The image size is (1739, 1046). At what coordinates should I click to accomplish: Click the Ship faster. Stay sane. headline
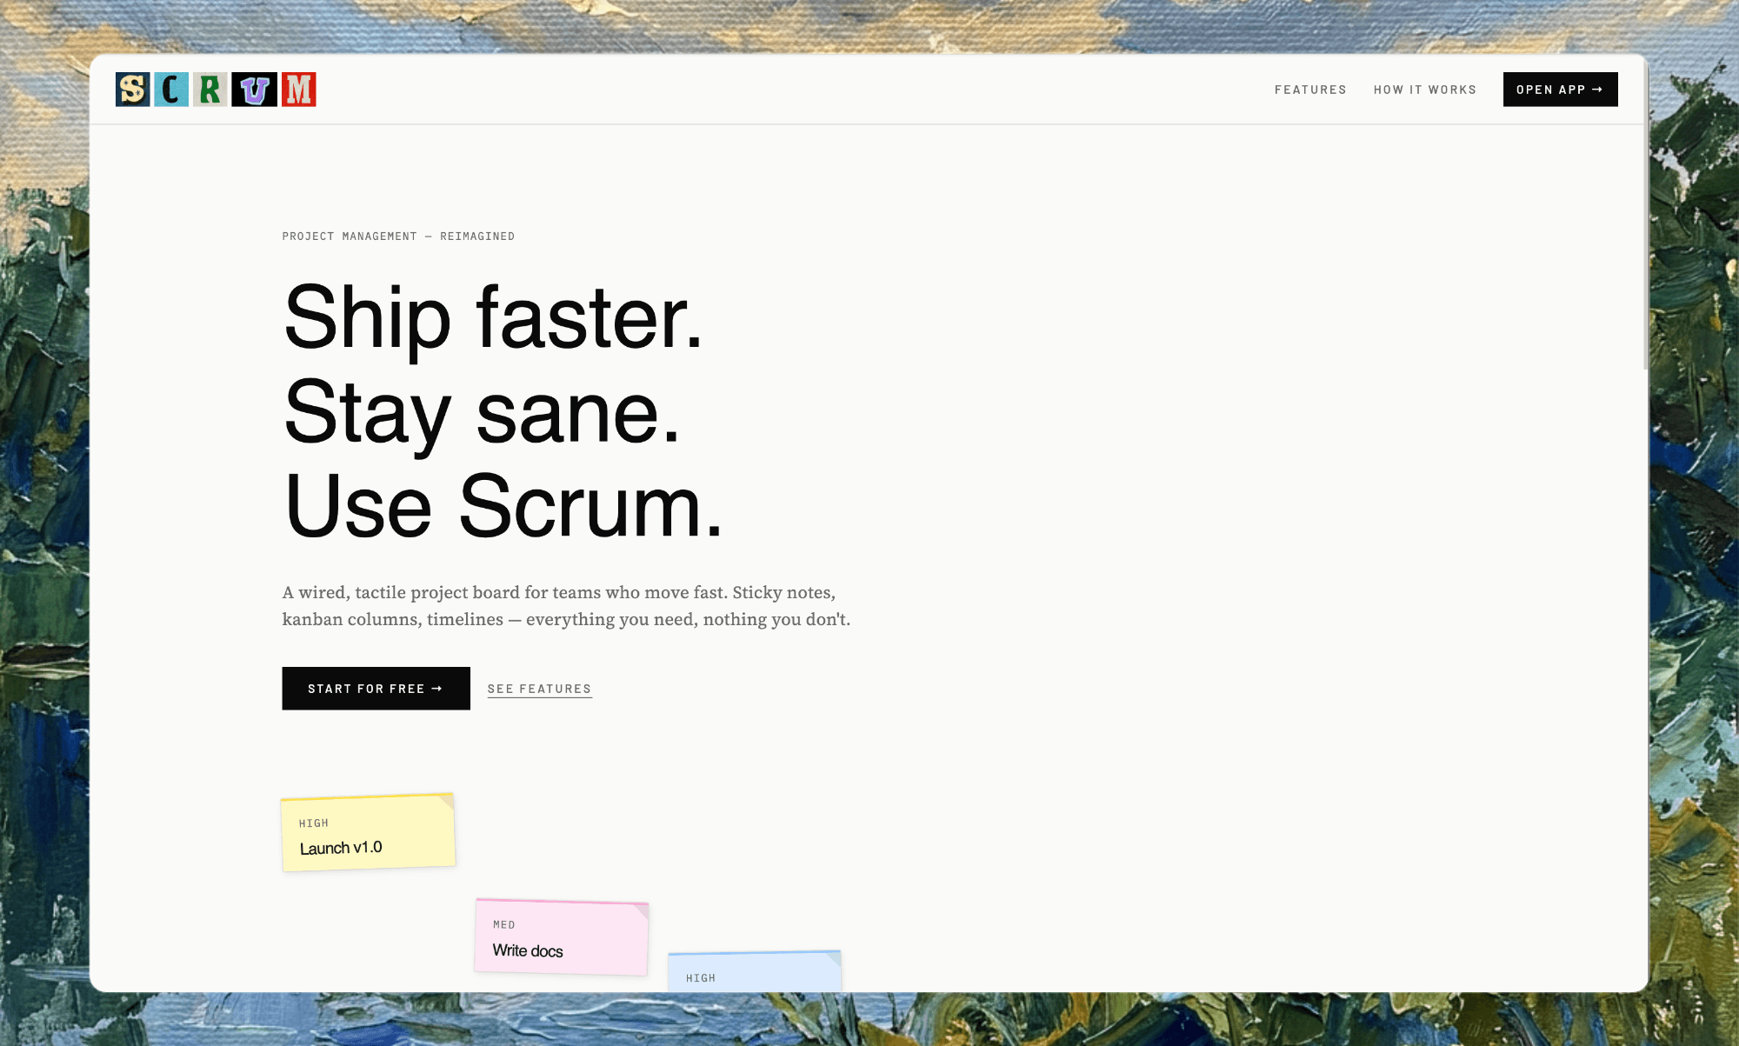(503, 412)
